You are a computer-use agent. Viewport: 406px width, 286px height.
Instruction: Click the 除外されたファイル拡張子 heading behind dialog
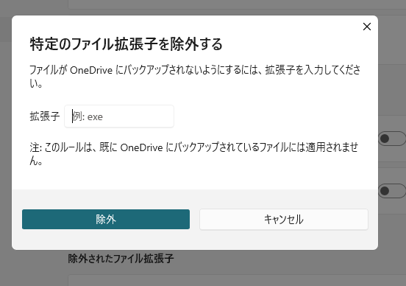pyautogui.click(x=121, y=259)
